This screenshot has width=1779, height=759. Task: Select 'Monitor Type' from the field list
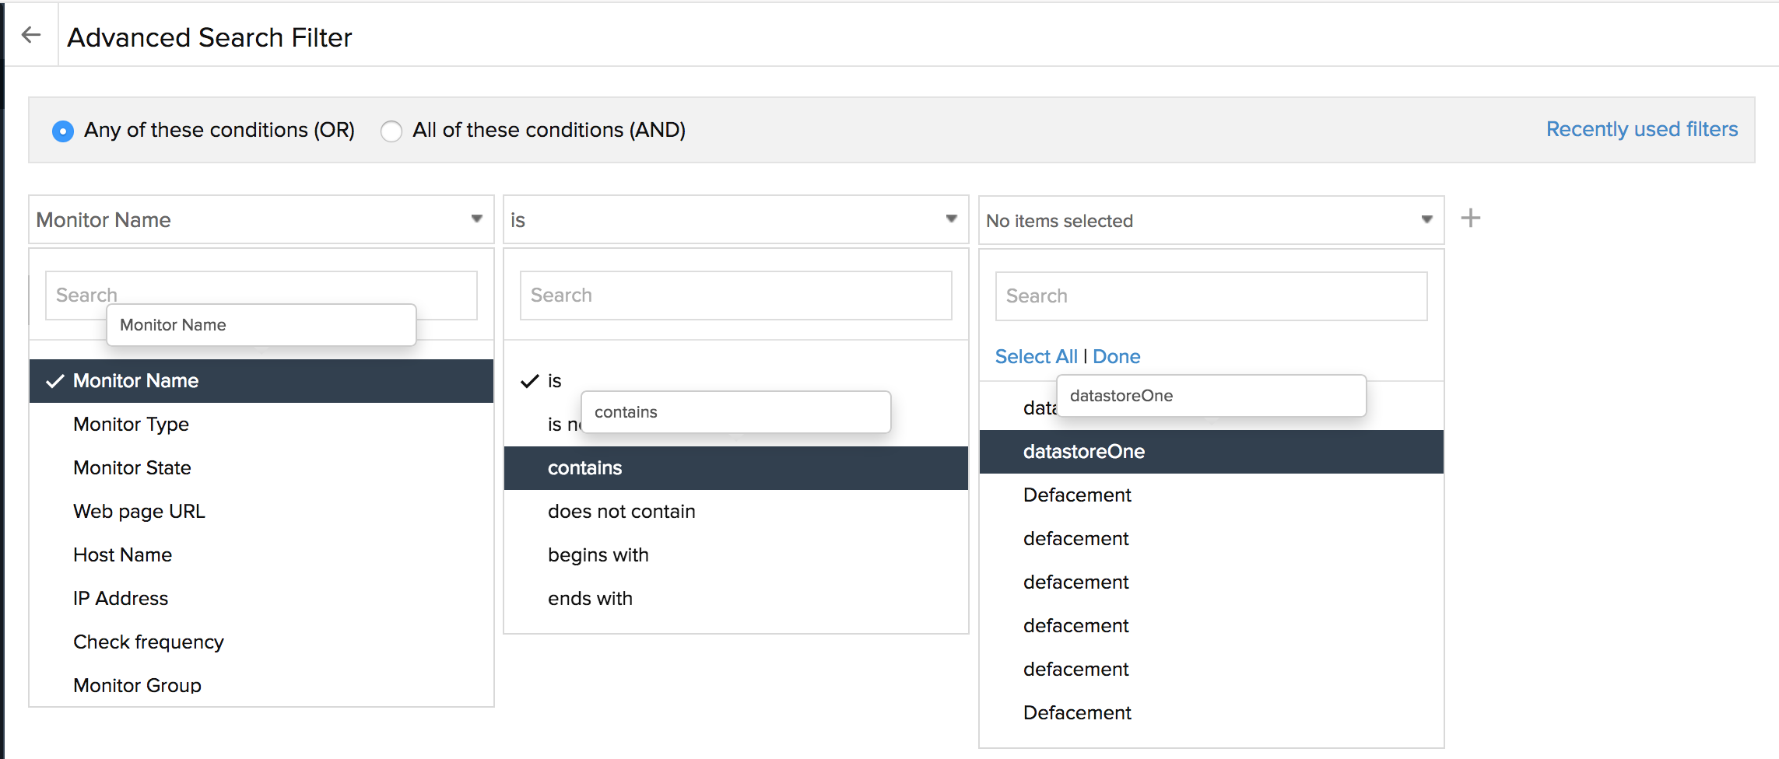pos(131,424)
